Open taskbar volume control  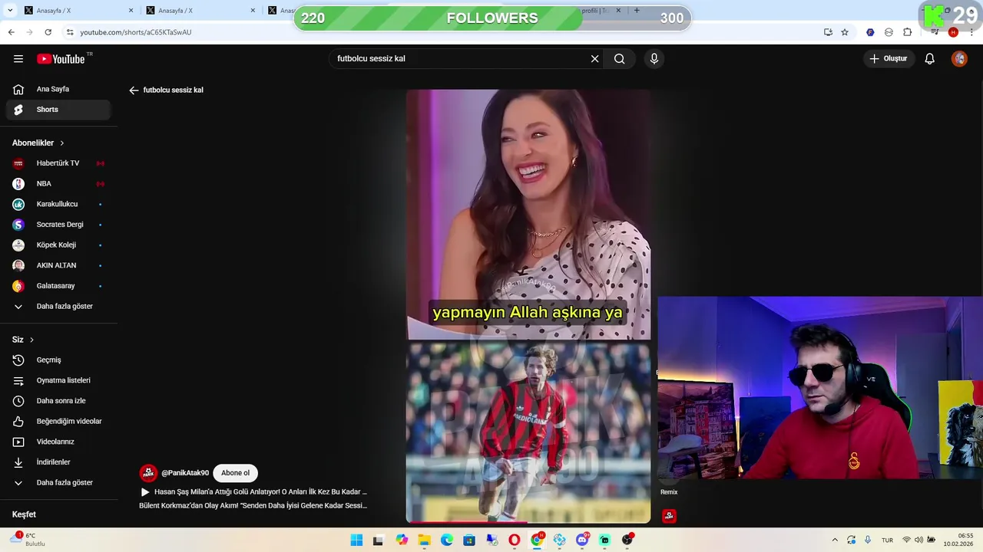click(x=918, y=540)
